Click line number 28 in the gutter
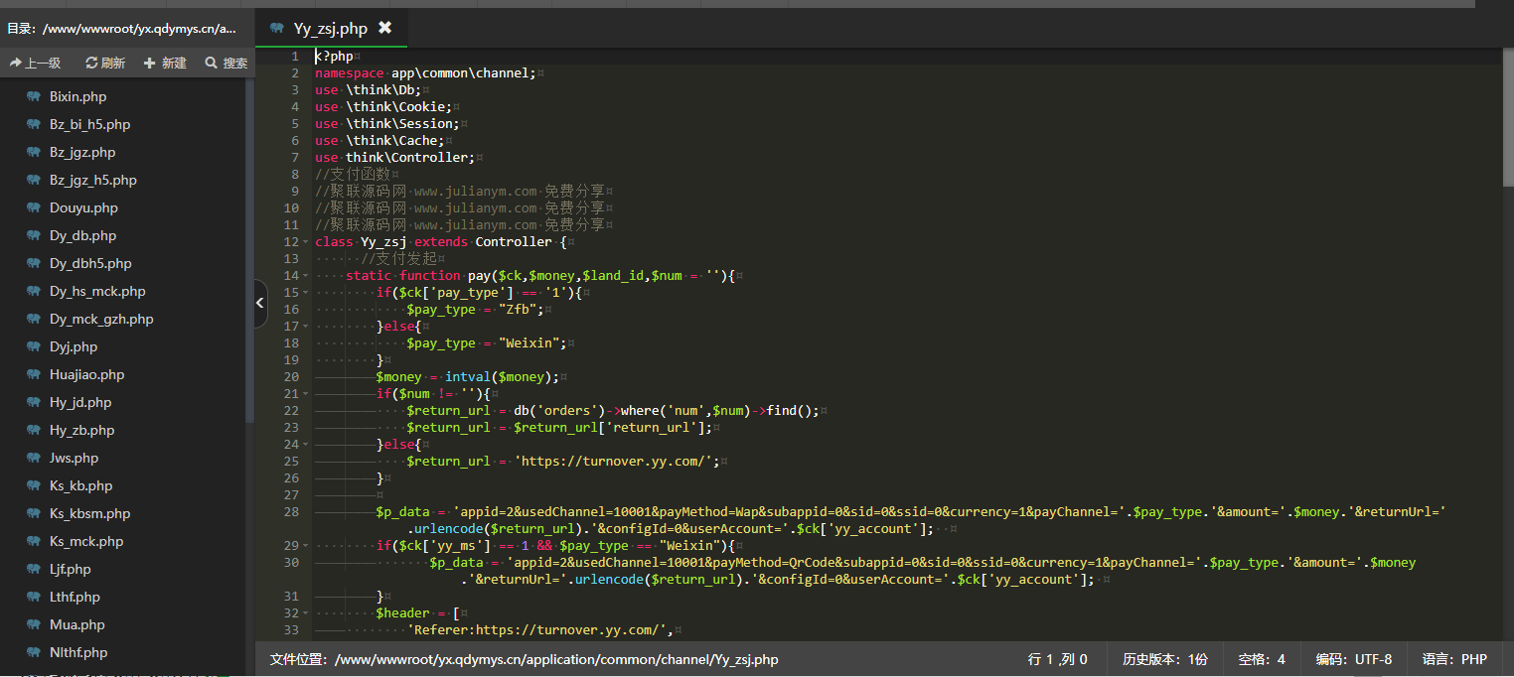This screenshot has height=677, width=1514. tap(291, 511)
